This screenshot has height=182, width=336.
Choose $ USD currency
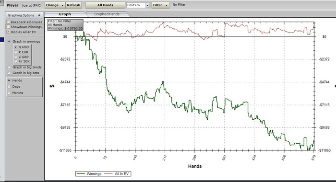tap(16, 47)
